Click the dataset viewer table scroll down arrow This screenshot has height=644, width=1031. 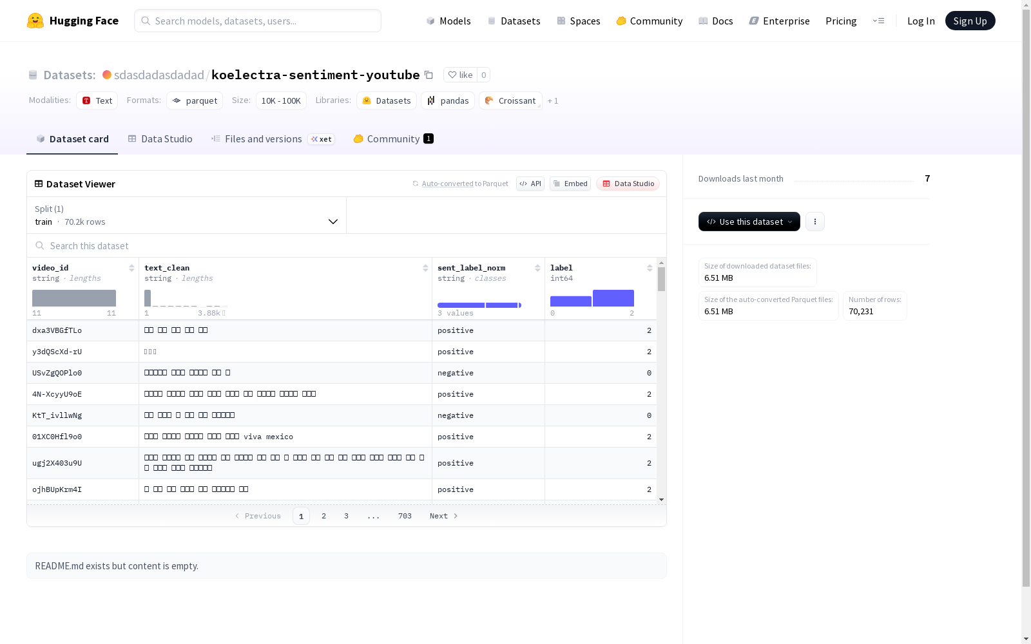point(661,500)
